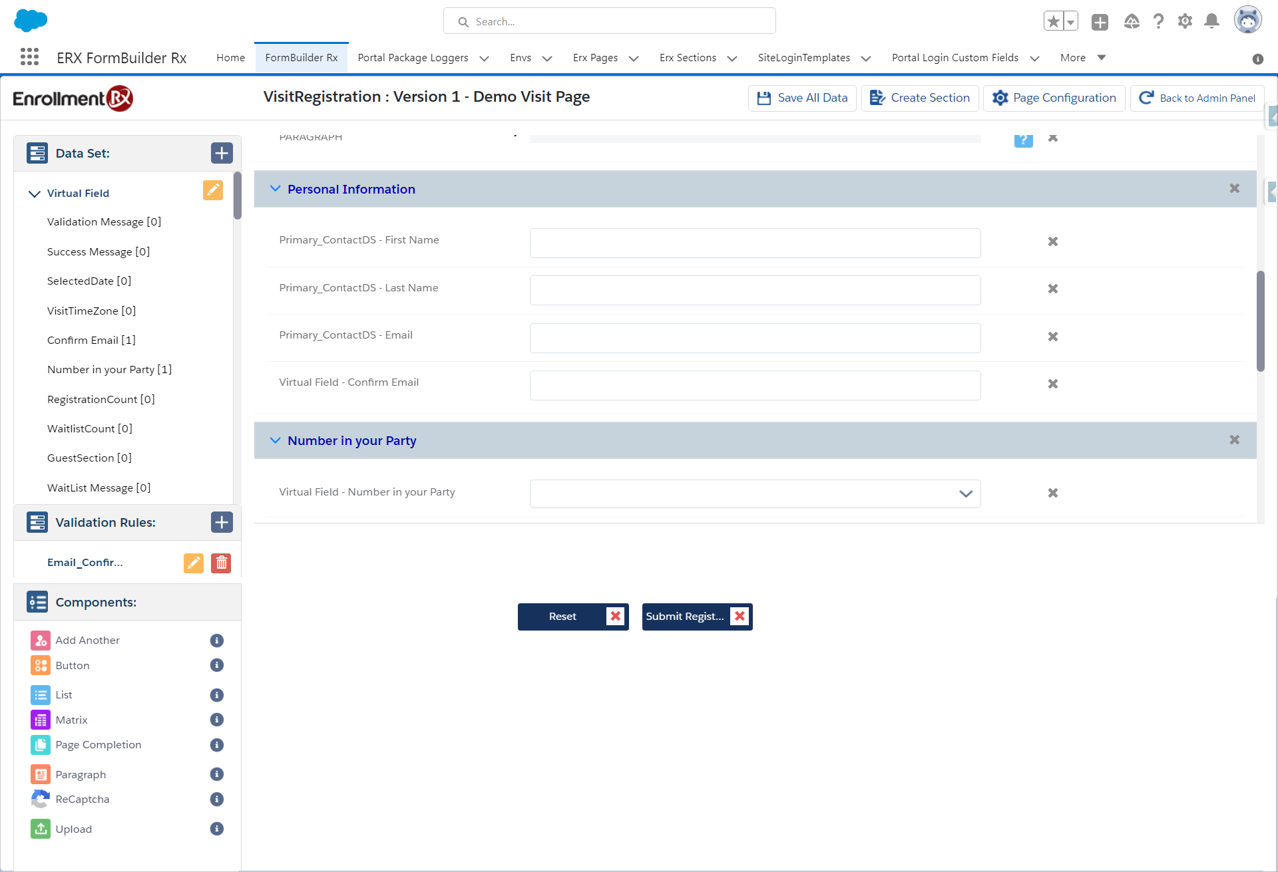This screenshot has width=1278, height=872.
Task: Open the App Launcher grid icon
Action: click(29, 57)
